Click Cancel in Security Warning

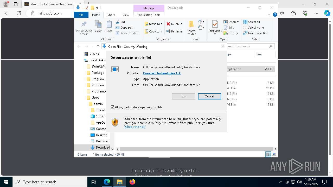209,96
